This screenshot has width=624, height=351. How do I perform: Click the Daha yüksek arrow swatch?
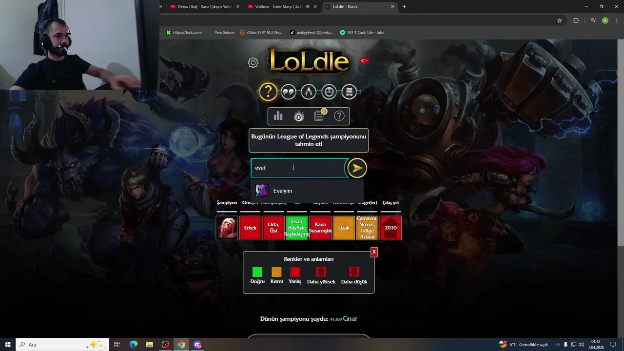321,272
